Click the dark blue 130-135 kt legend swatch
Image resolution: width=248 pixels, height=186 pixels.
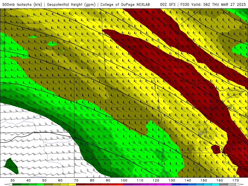[x=176, y=184]
